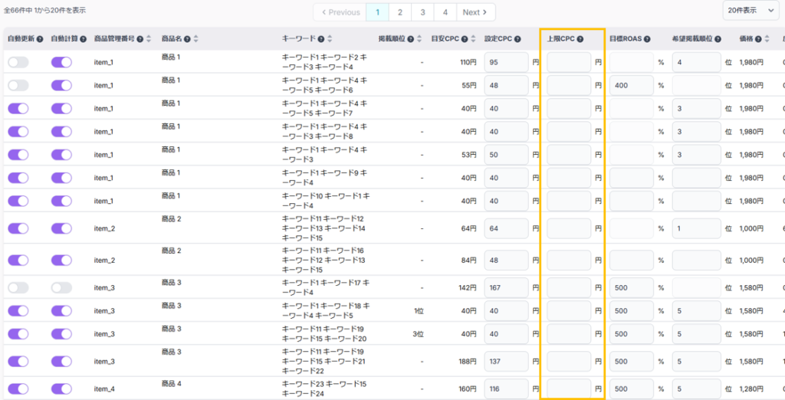Screen dimensions: 785x400
Task: Click the Next pagination button
Action: (475, 12)
